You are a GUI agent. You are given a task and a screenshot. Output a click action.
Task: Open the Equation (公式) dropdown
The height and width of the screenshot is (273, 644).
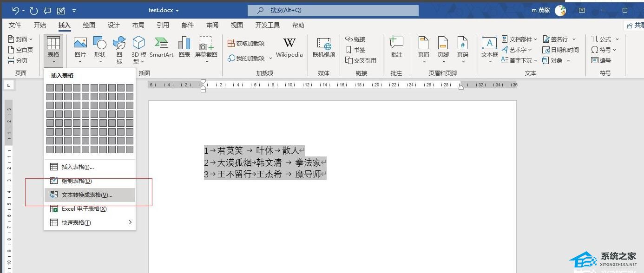tap(605, 39)
